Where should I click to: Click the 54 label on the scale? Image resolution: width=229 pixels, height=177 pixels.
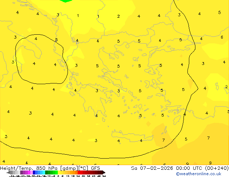[x=104, y=176]
